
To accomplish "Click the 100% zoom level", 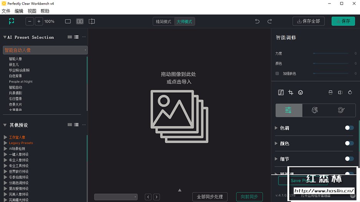I will 49,22.
